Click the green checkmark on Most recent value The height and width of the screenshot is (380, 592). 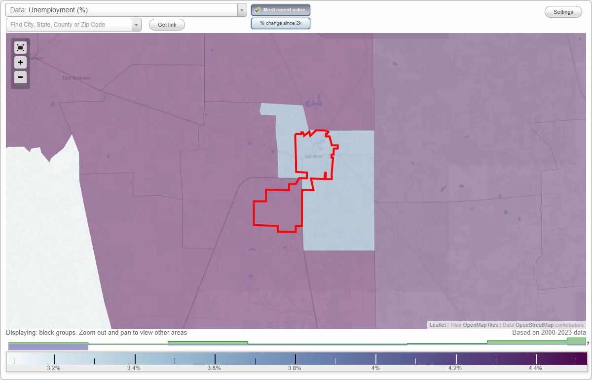point(258,10)
